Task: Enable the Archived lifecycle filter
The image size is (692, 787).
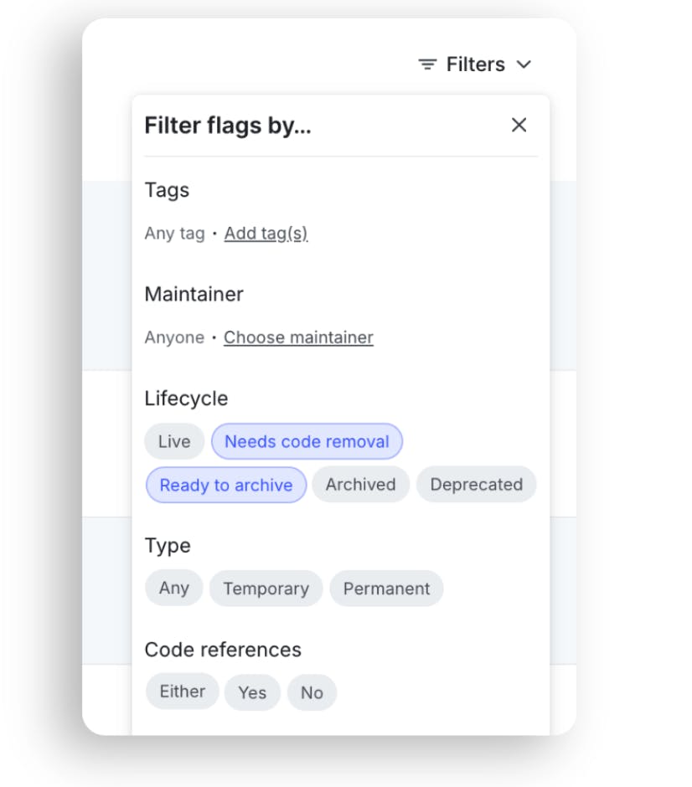Action: 360,485
